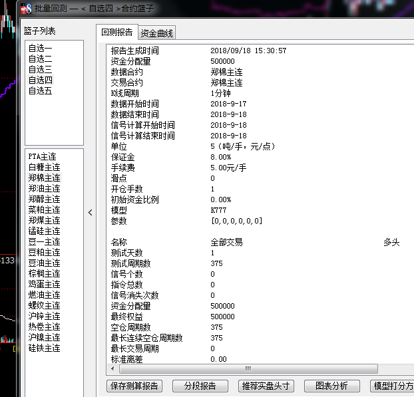Pick 白糖主连 from contract list

coord(44,168)
